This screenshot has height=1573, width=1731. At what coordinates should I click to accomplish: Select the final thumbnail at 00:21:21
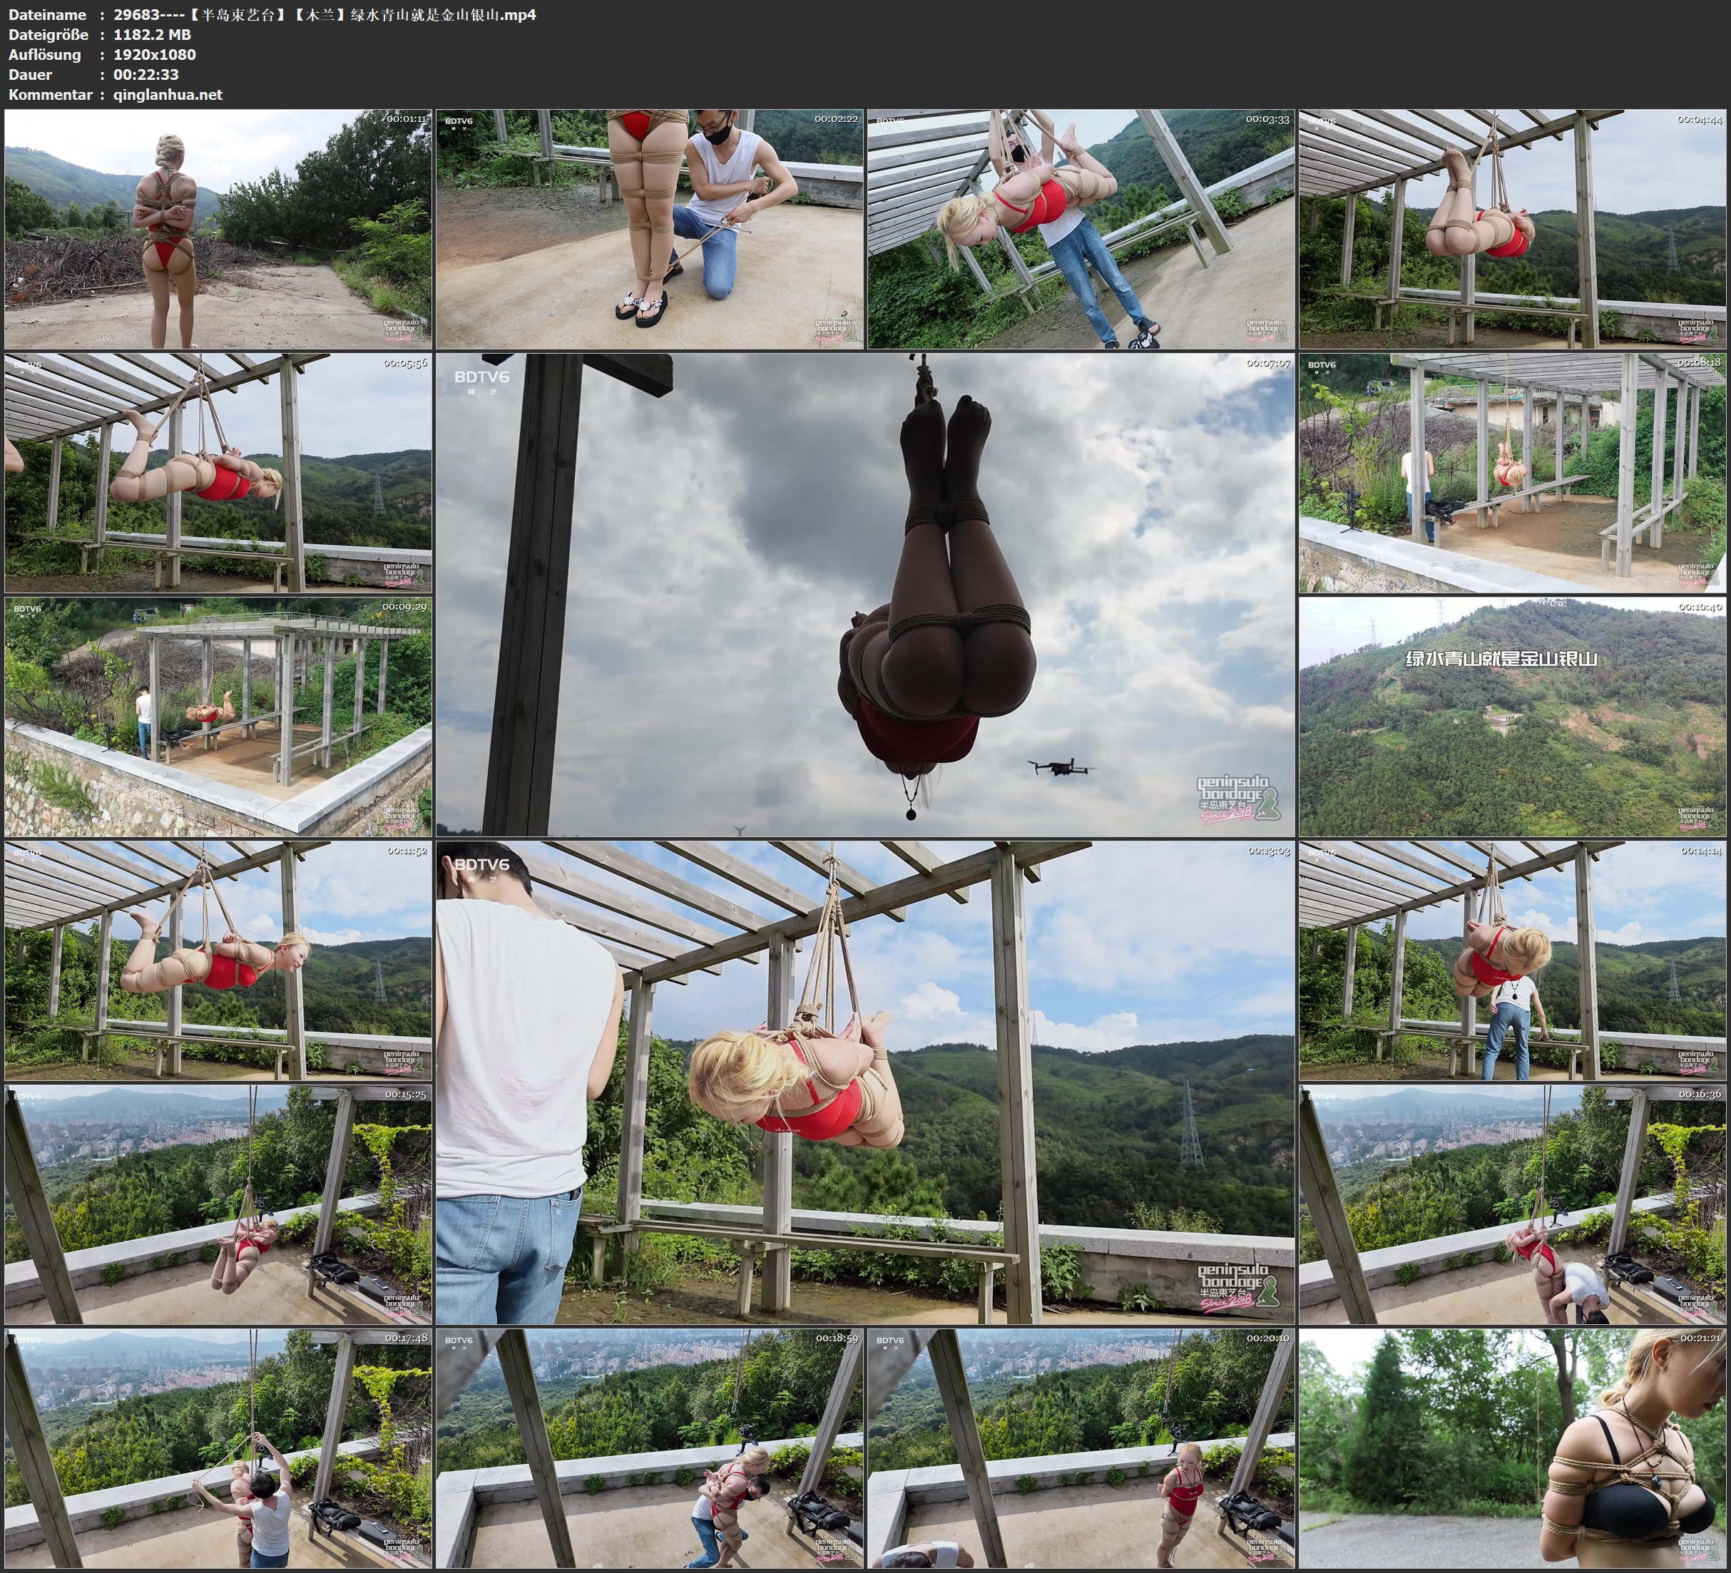[x=1511, y=1448]
